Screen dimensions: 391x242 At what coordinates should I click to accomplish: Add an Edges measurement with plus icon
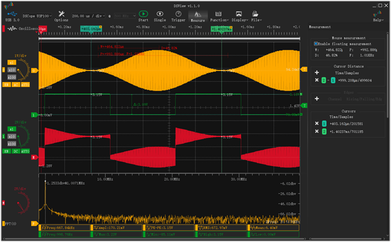click(x=317, y=99)
